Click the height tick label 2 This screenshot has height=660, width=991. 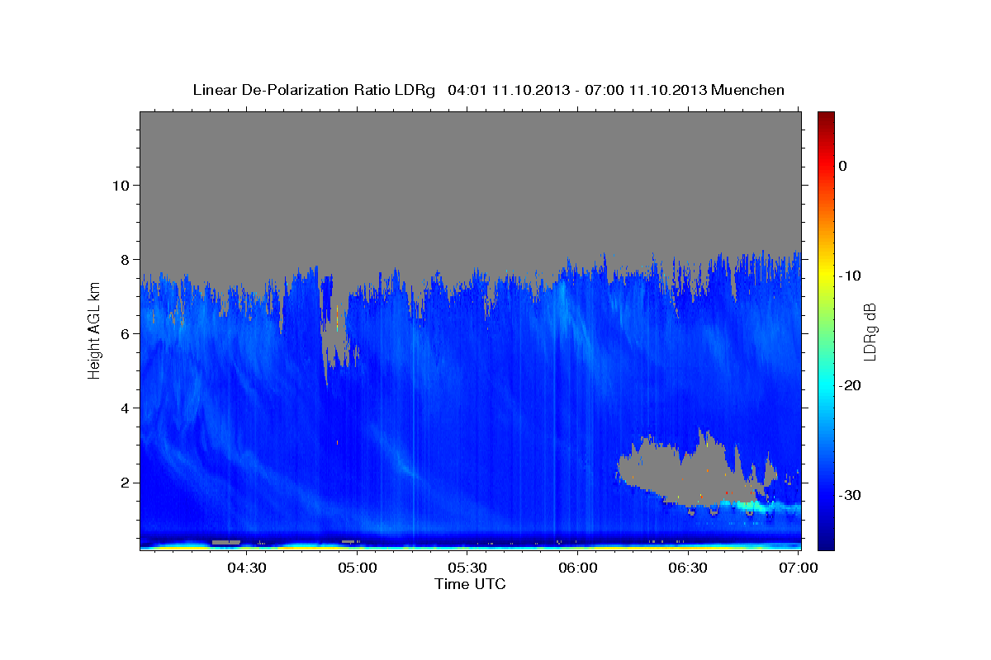(x=123, y=482)
